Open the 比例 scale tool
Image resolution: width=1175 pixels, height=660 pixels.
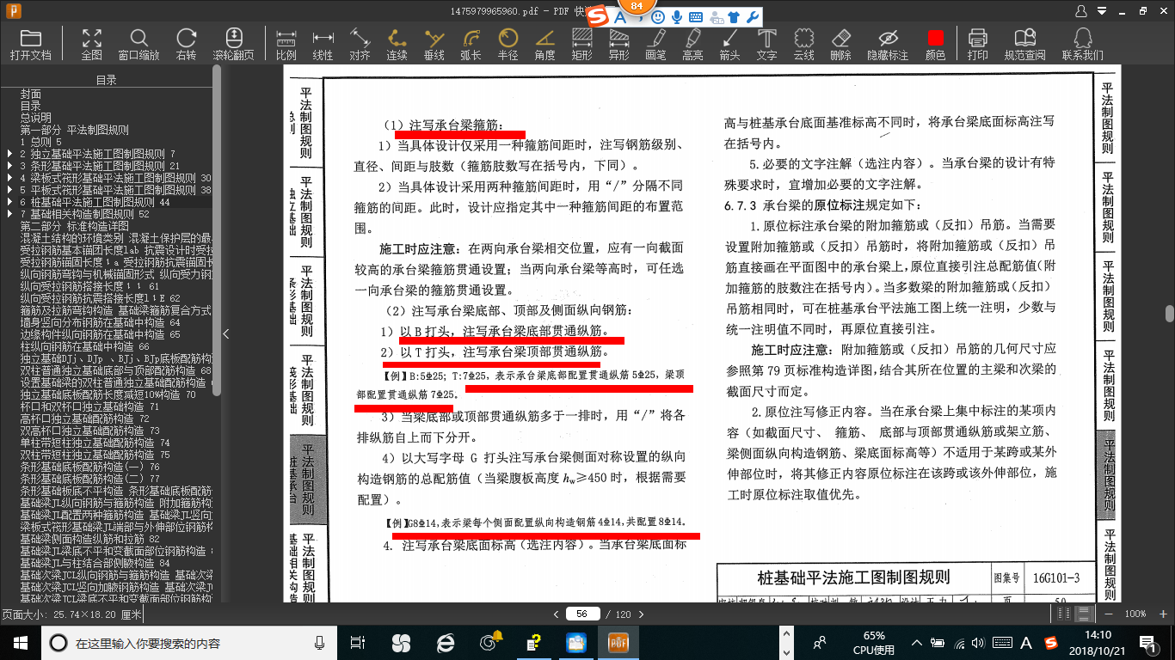pyautogui.click(x=286, y=45)
